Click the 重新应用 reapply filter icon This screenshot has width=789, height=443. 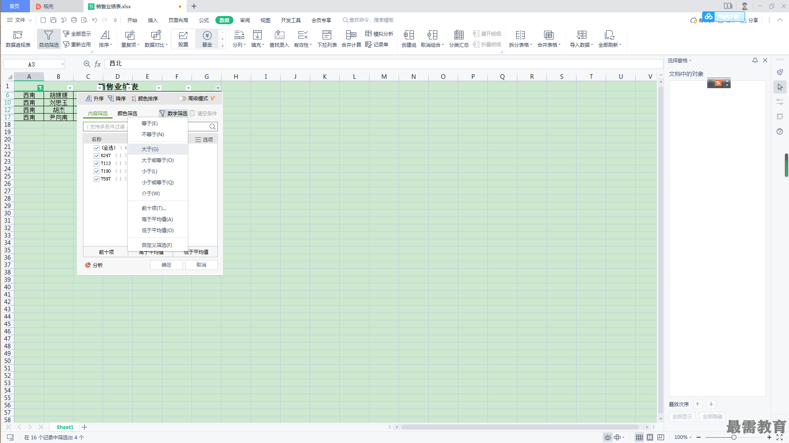coord(77,44)
